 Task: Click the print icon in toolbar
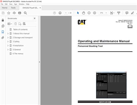tap(20, 13)
